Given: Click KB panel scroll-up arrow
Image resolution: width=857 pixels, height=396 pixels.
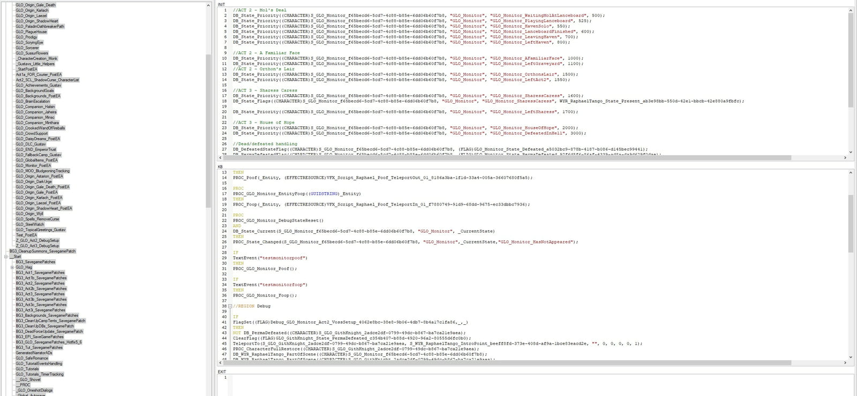Looking at the screenshot, I should (851, 172).
